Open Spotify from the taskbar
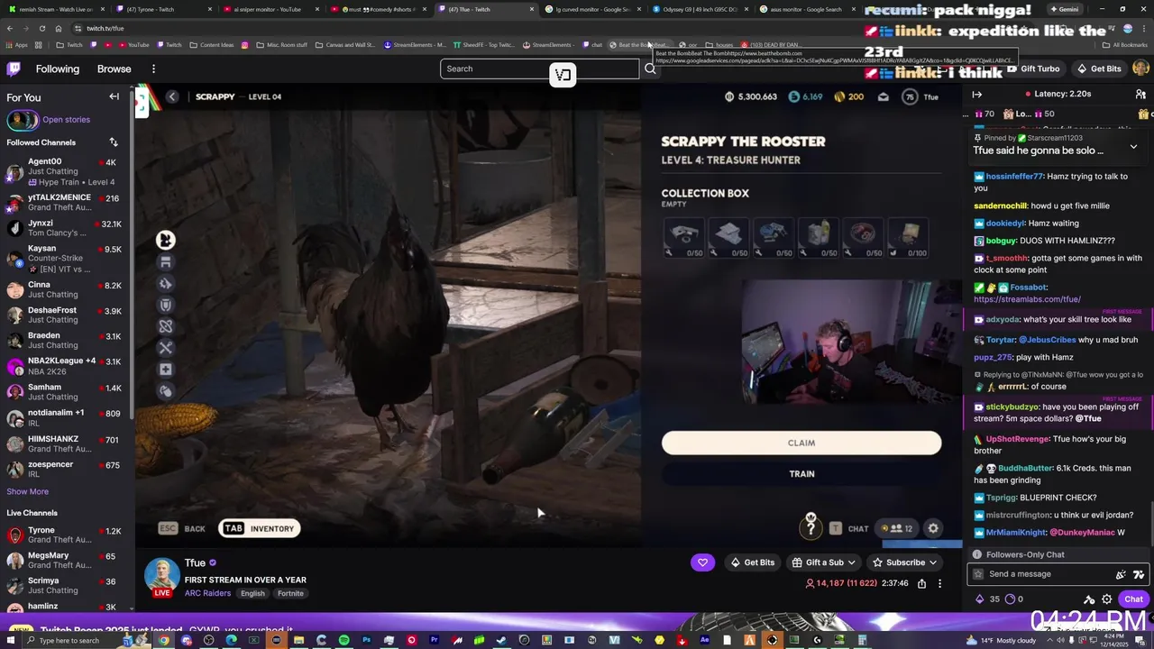1154x649 pixels. [343, 641]
